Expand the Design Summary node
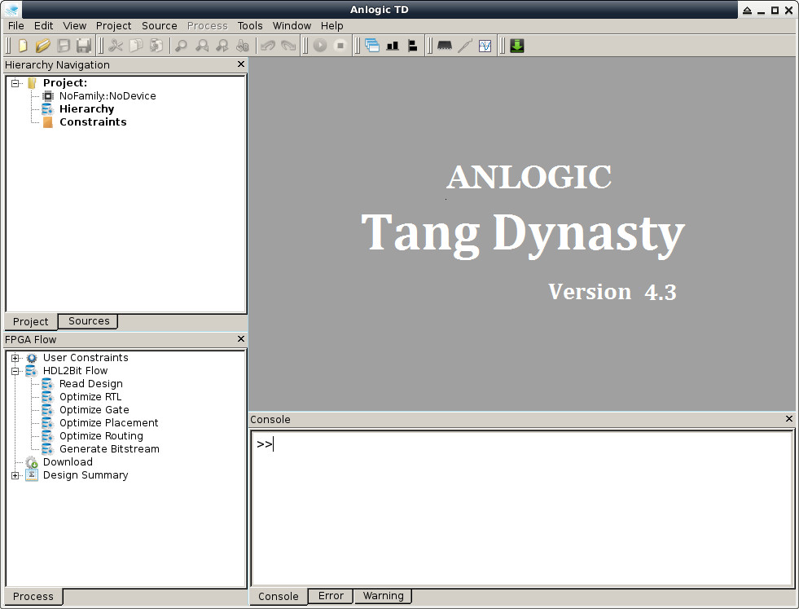Viewport: 799px width, 609px height. tap(15, 475)
